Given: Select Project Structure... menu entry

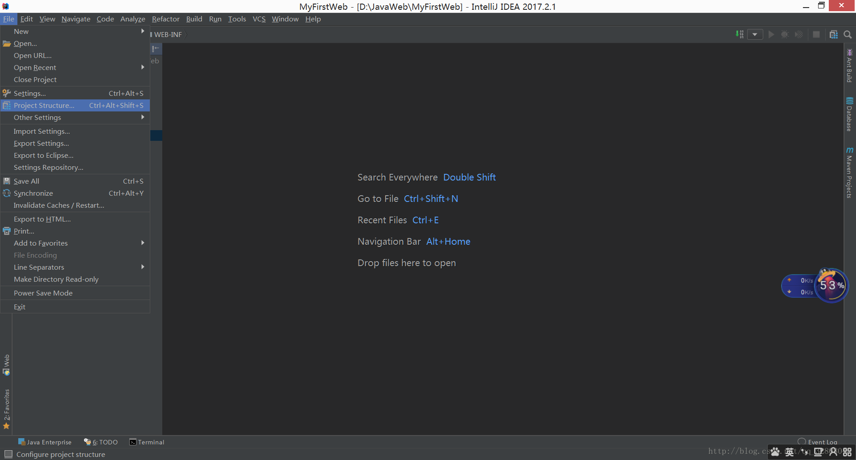Looking at the screenshot, I should click(75, 105).
